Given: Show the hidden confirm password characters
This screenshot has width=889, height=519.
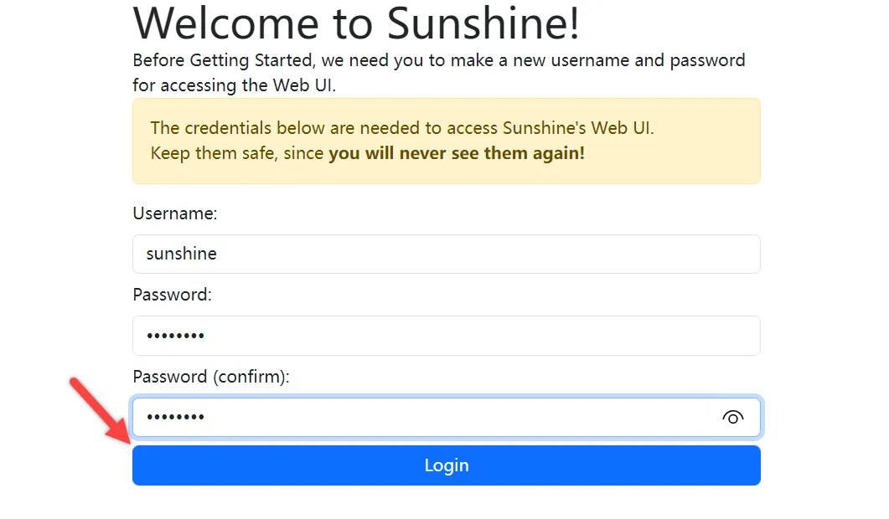Looking at the screenshot, I should (x=733, y=418).
